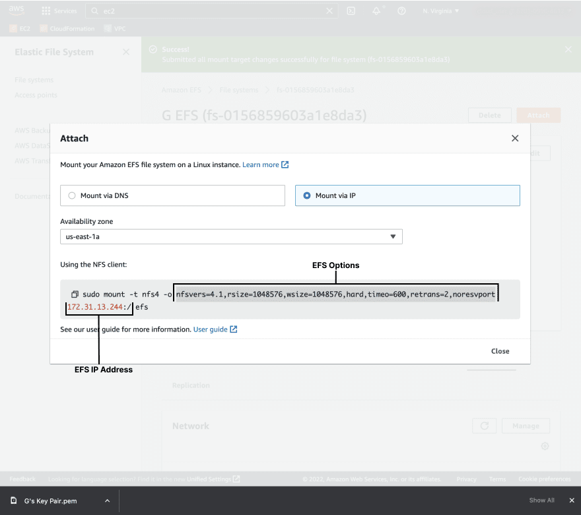This screenshot has width=581, height=515.
Task: Open the Unified Settings link
Action: 213,479
